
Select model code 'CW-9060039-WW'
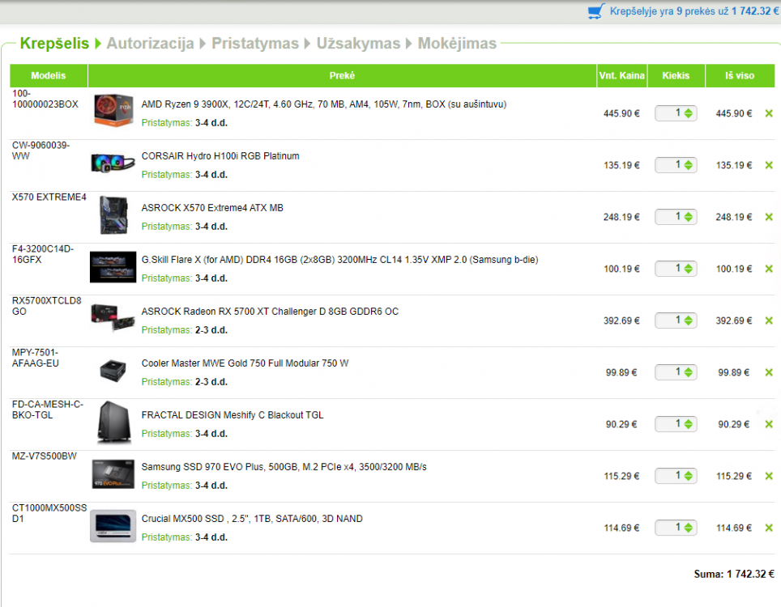coord(41,151)
